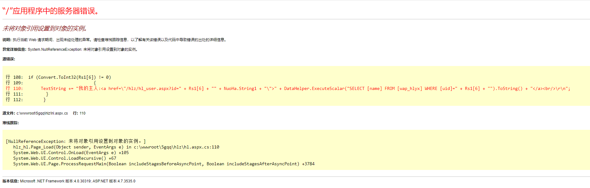Click DataHelper.ExecuteScalar in the red code line

tap(314, 89)
